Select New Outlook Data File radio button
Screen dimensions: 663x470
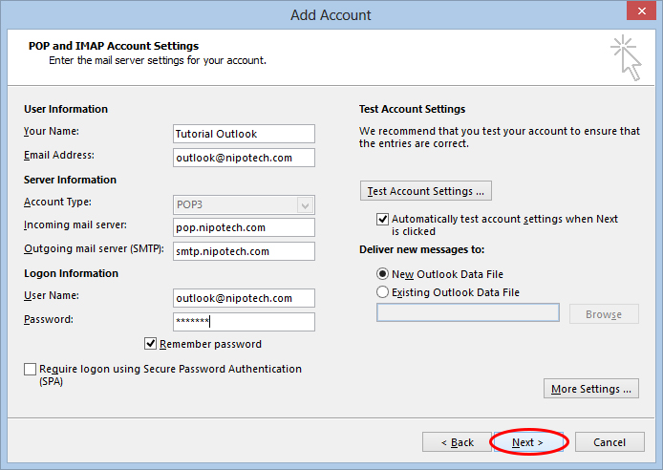pos(382,274)
